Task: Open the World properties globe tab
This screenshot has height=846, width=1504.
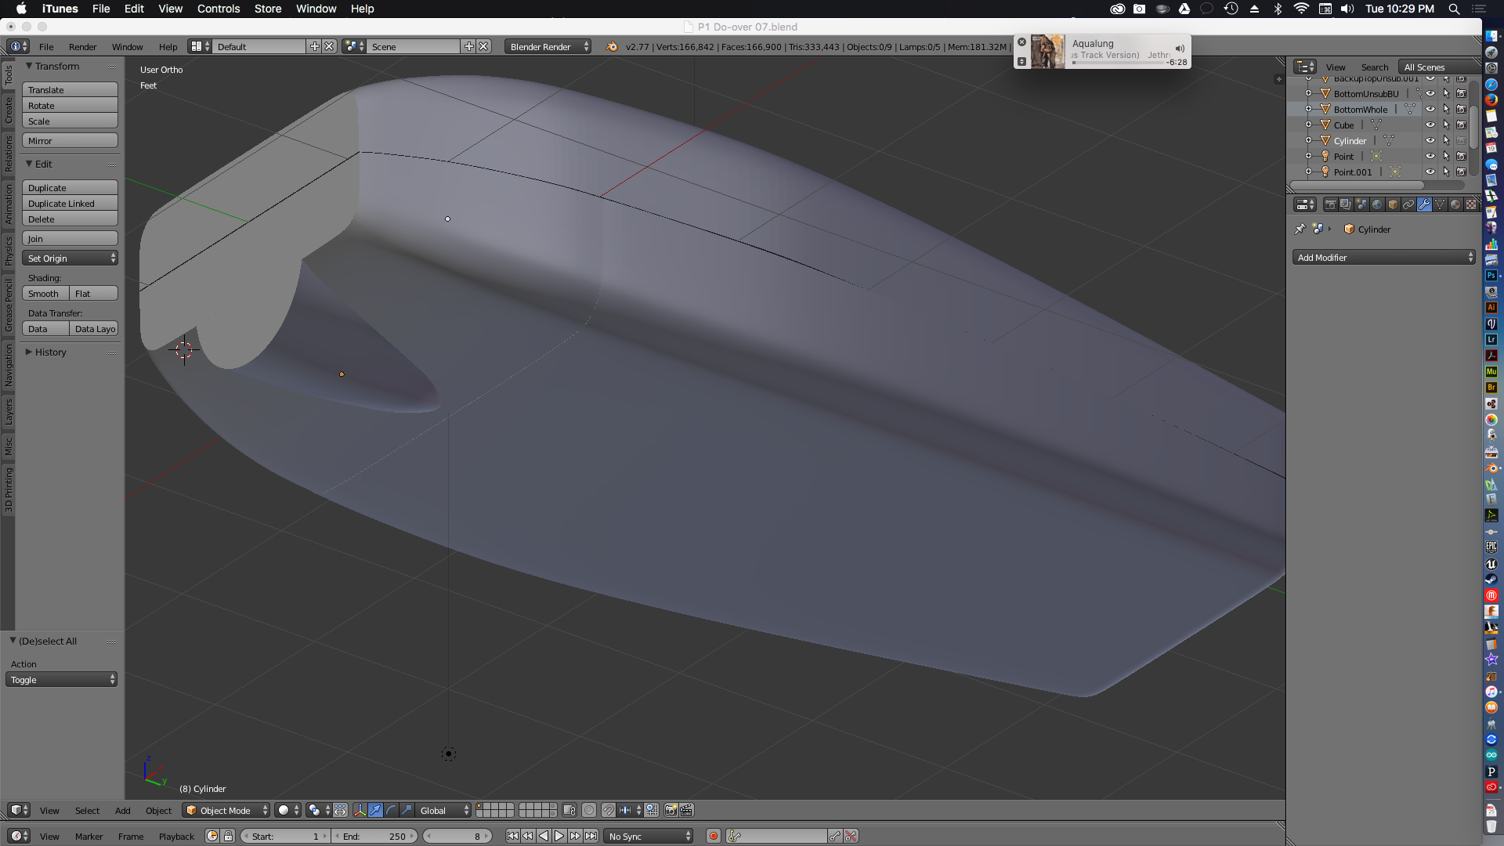Action: [1377, 204]
